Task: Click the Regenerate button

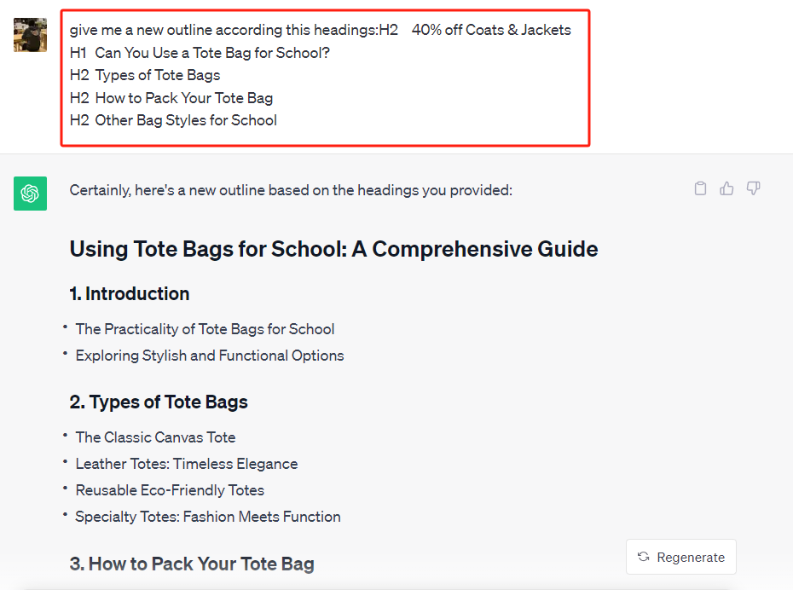Action: click(x=680, y=557)
